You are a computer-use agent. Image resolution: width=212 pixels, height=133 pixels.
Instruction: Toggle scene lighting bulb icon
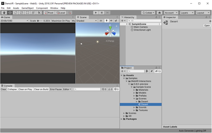click(x=107, y=21)
